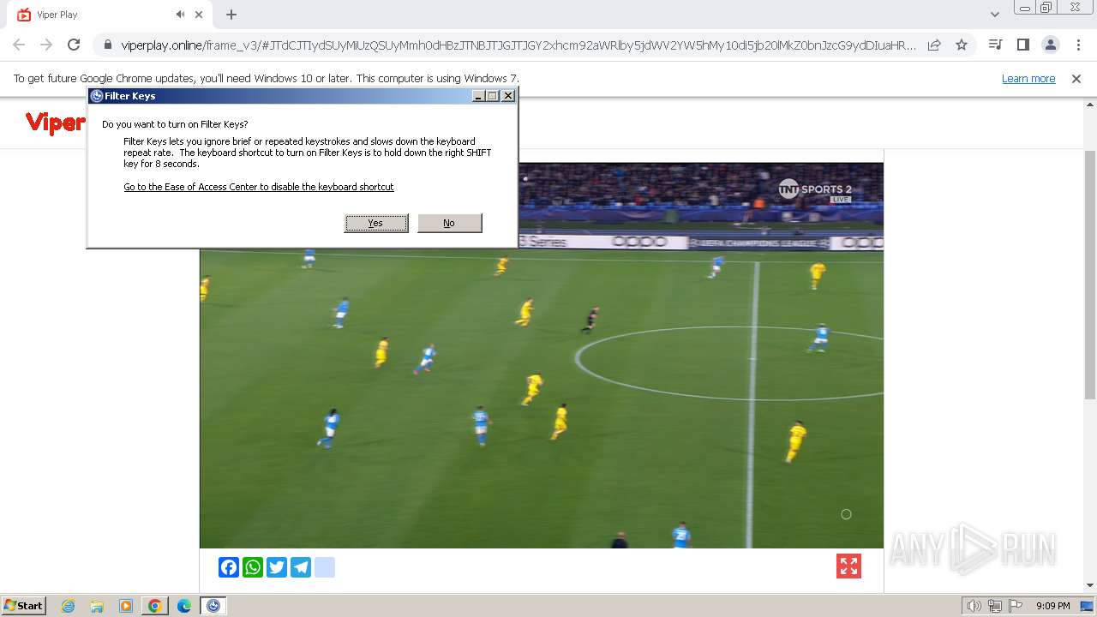Click the address bar URL
The width and height of the screenshot is (1097, 617).
coord(518,45)
